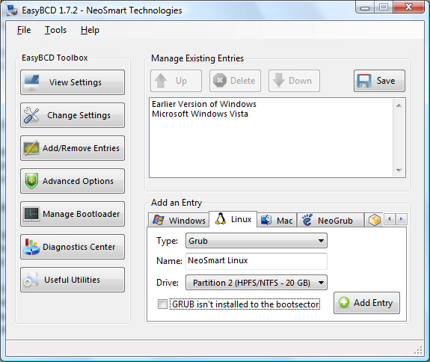Image resolution: width=430 pixels, height=362 pixels.
Task: Open the Drive dropdown showing Partition 2
Action: (257, 283)
